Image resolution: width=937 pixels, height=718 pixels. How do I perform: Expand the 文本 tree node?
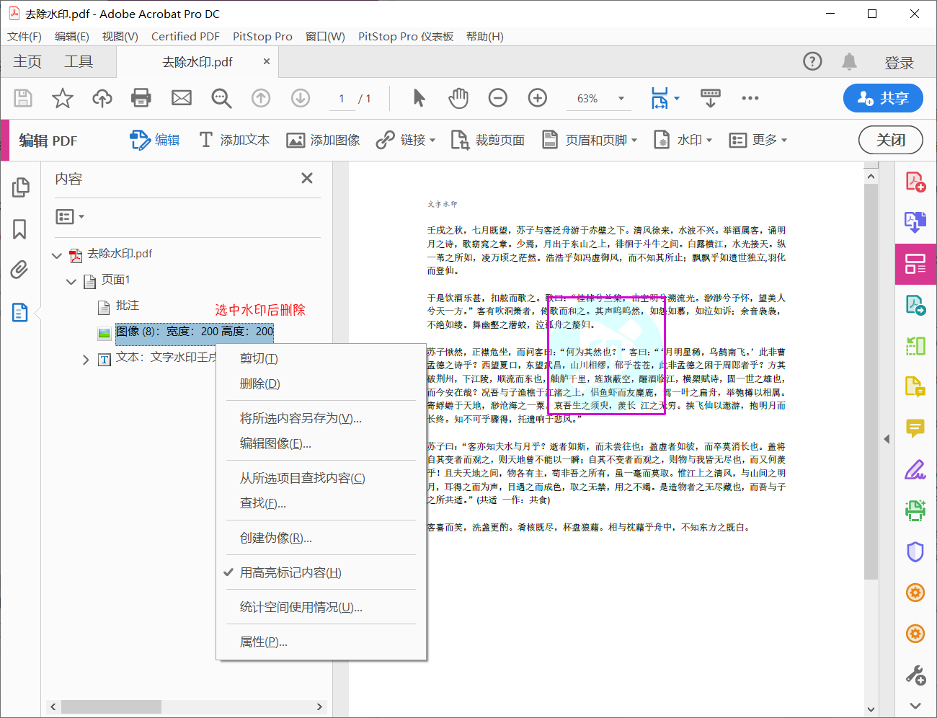85,359
